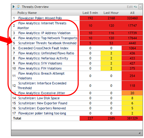Close the Threats Overview panel
144x138 pixels.
point(140,7)
